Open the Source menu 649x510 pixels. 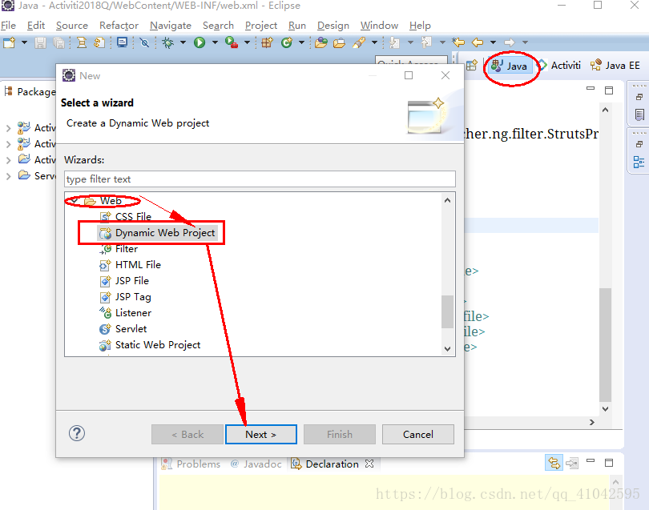(x=72, y=26)
